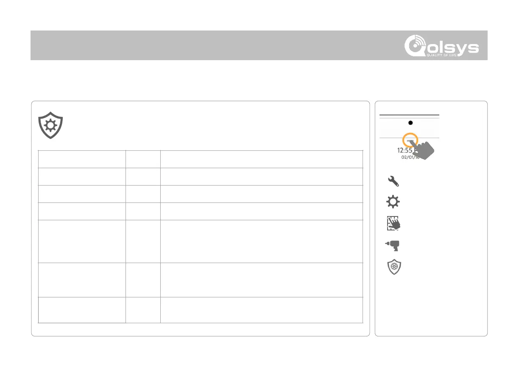Click the wide cell in the tallest table row
This screenshot has height=366, width=519.
262,241
